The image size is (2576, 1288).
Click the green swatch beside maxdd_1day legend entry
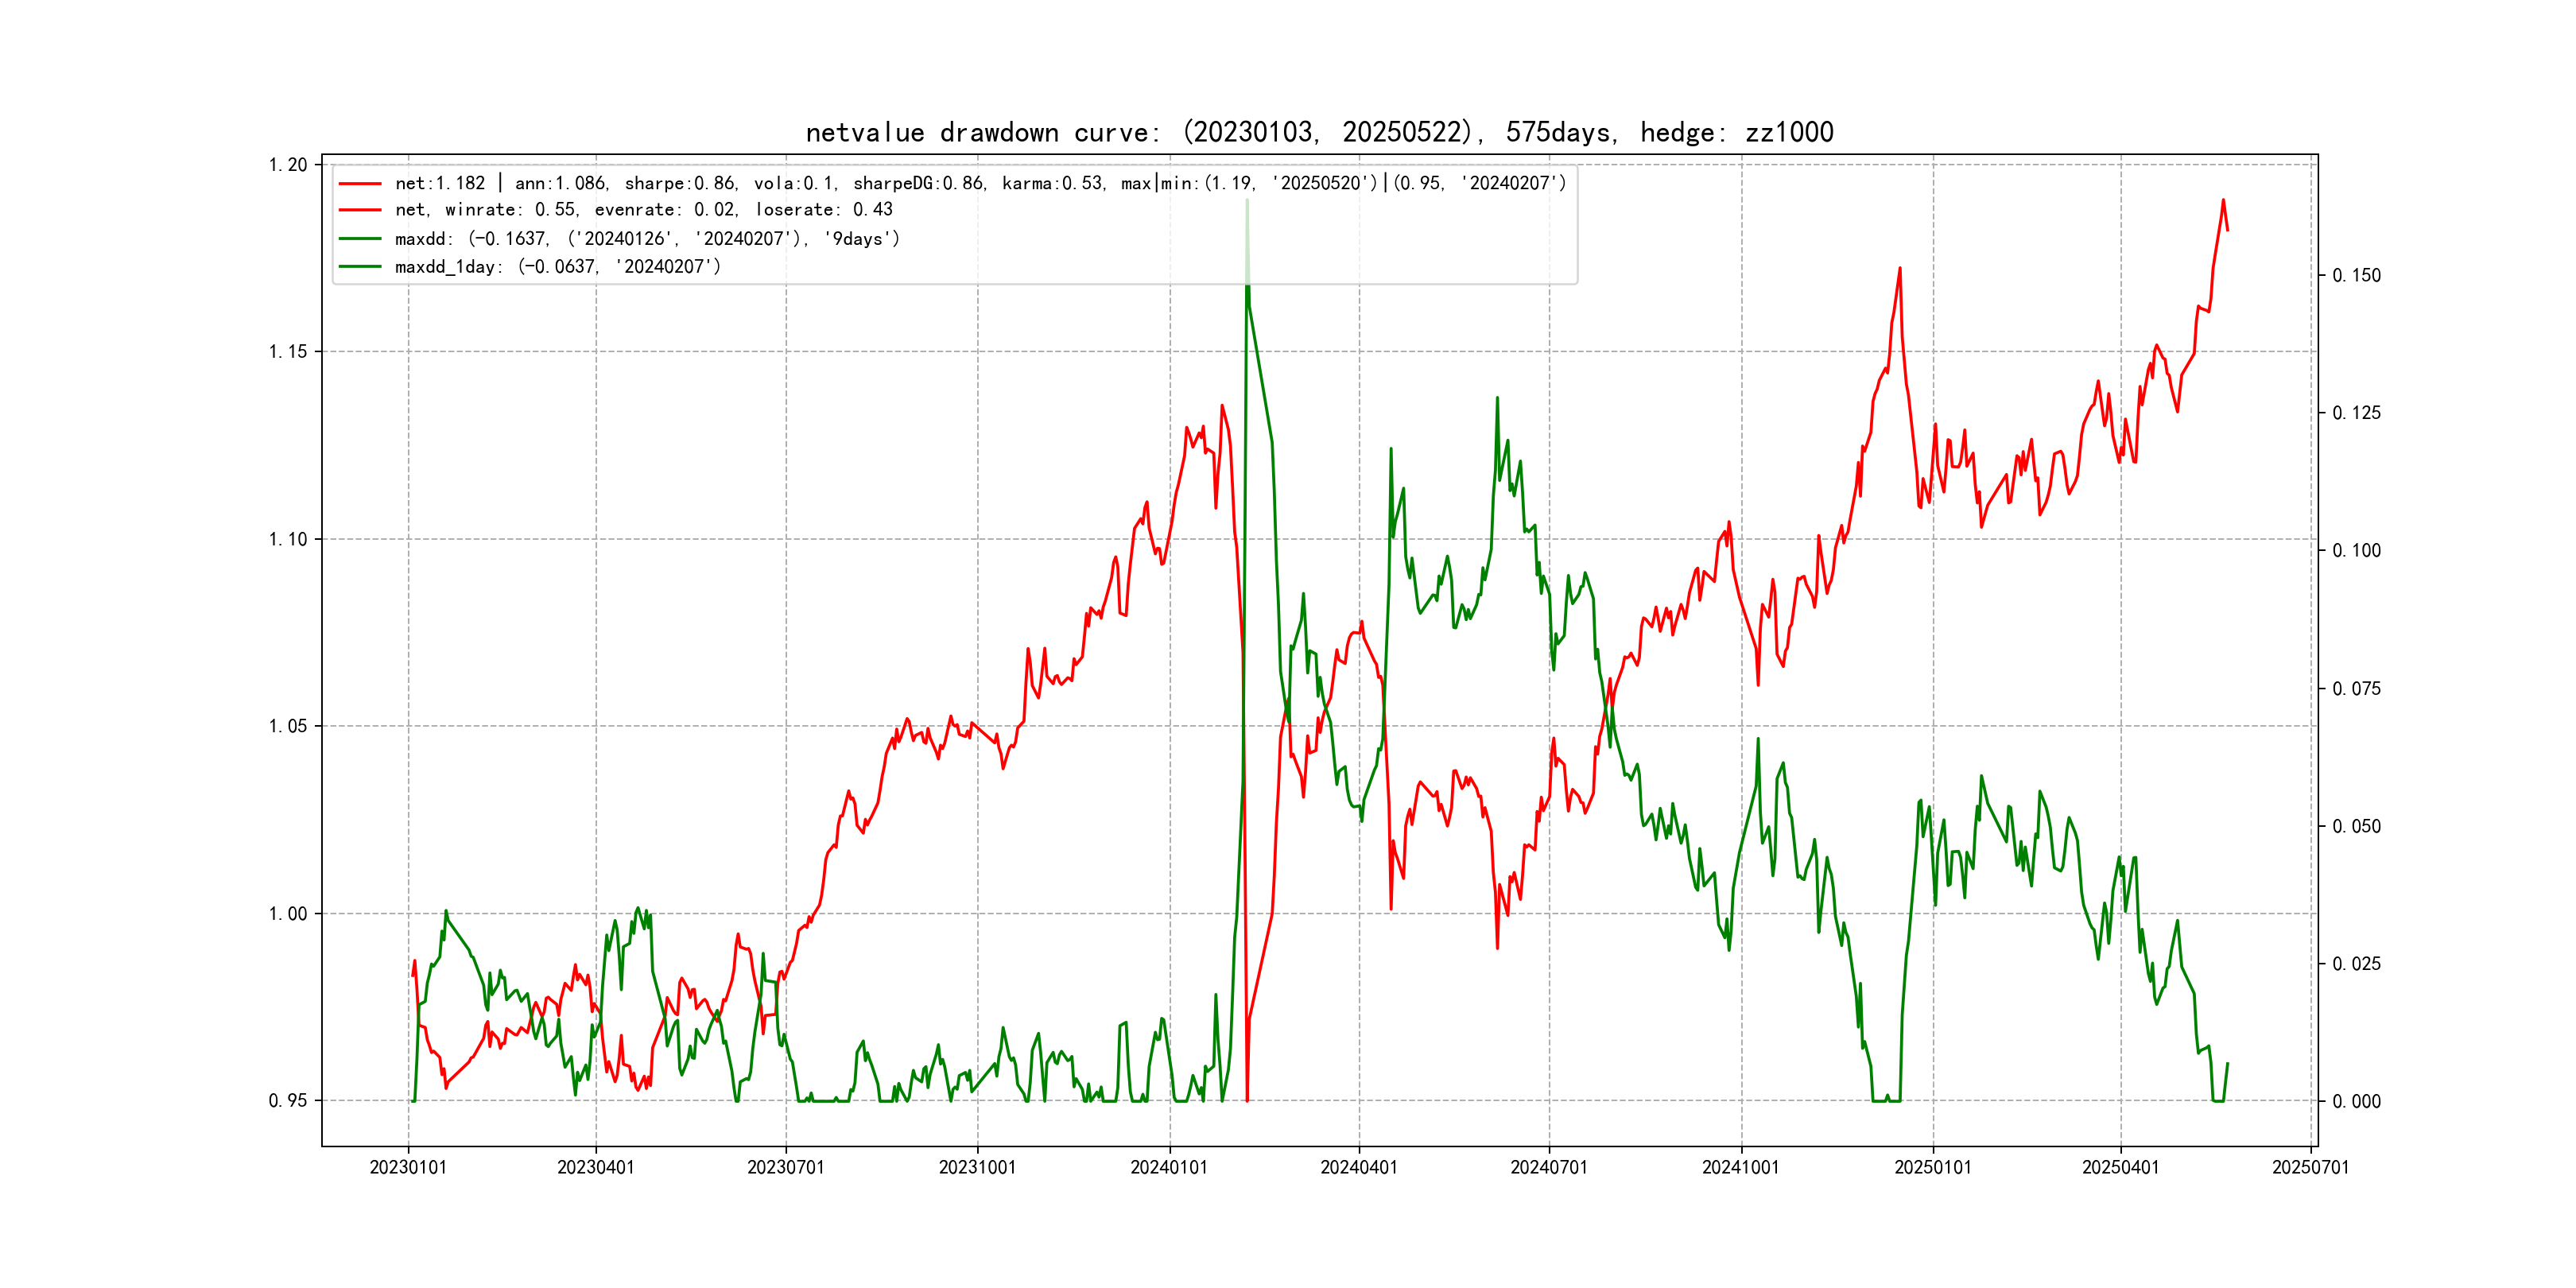coord(360,267)
